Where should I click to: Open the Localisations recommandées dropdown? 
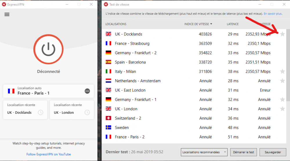point(204,152)
